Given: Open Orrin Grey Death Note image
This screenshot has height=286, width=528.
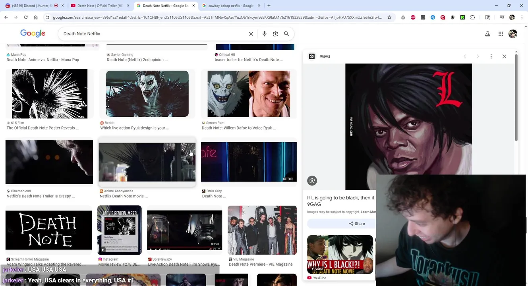Looking at the screenshot, I should (249, 162).
